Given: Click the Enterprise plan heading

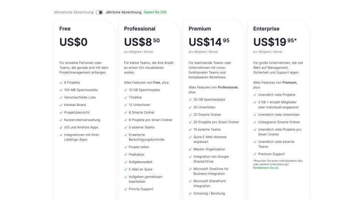Looking at the screenshot, I should tap(266, 28).
